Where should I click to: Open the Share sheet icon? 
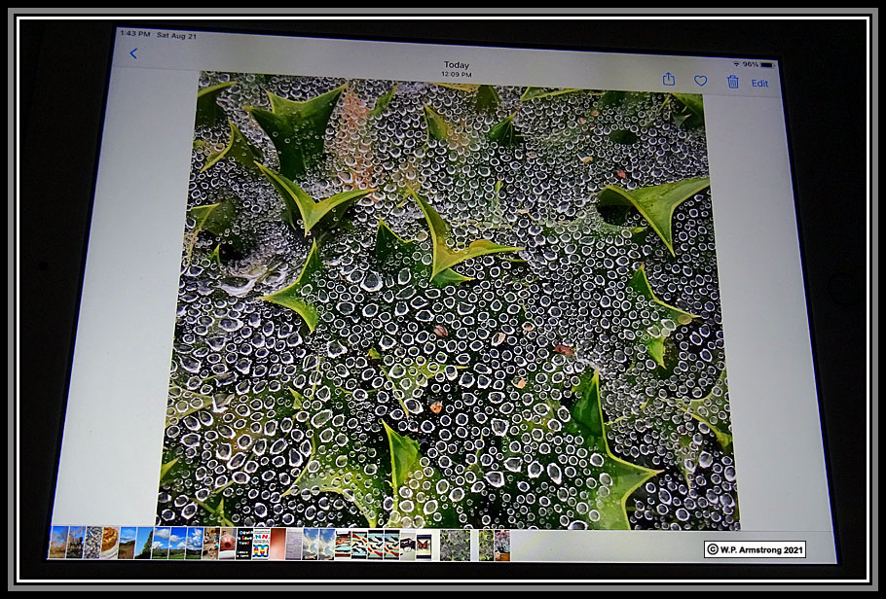tap(669, 79)
